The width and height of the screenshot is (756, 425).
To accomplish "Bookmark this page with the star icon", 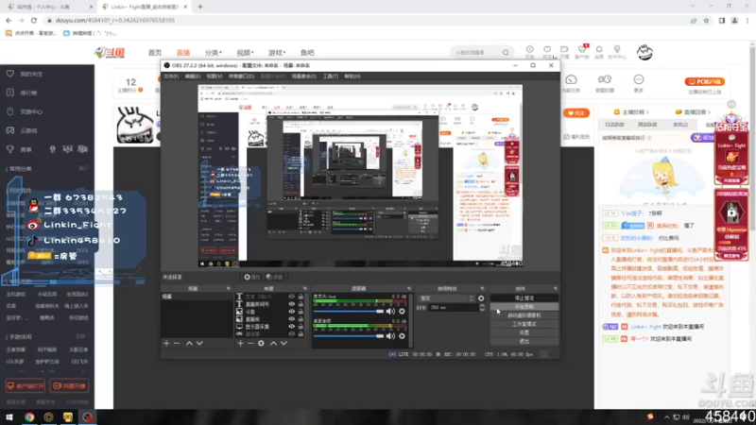I will [x=706, y=21].
